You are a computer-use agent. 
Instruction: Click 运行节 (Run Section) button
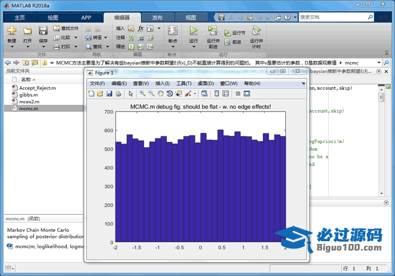[x=235, y=33]
